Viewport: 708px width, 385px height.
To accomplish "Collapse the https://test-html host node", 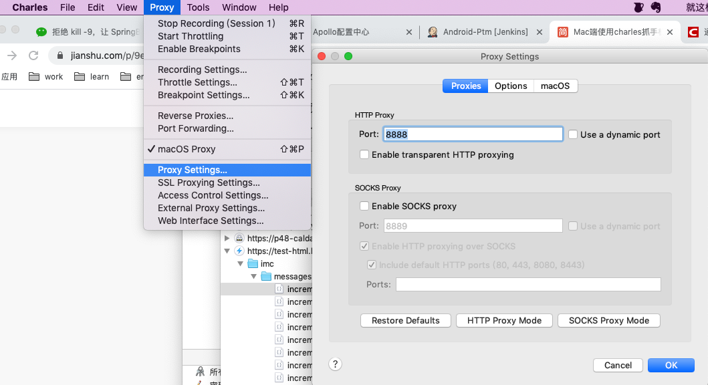I will [x=227, y=251].
